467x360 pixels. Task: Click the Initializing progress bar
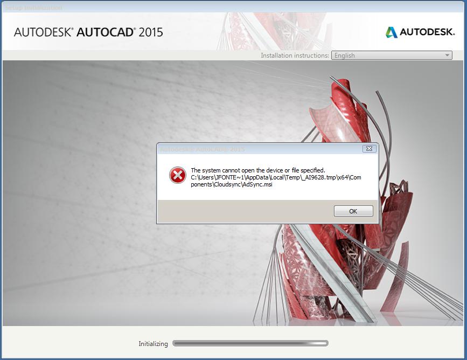(250, 343)
